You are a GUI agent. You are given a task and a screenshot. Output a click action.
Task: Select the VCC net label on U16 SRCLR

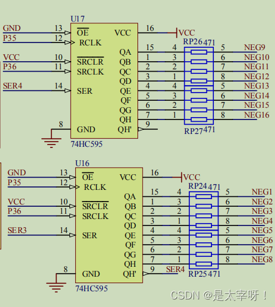point(16,202)
